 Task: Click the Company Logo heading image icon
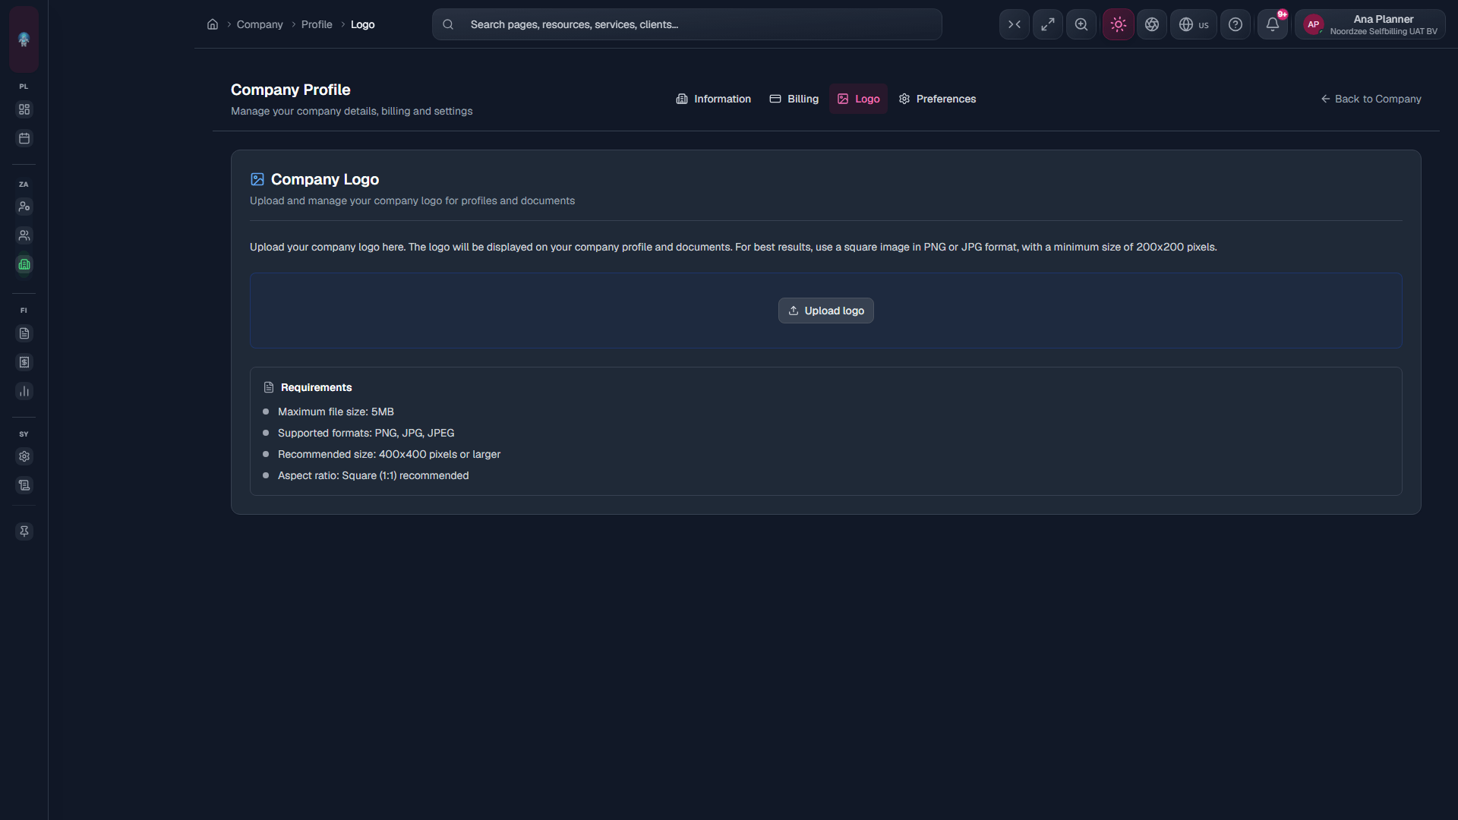257,179
